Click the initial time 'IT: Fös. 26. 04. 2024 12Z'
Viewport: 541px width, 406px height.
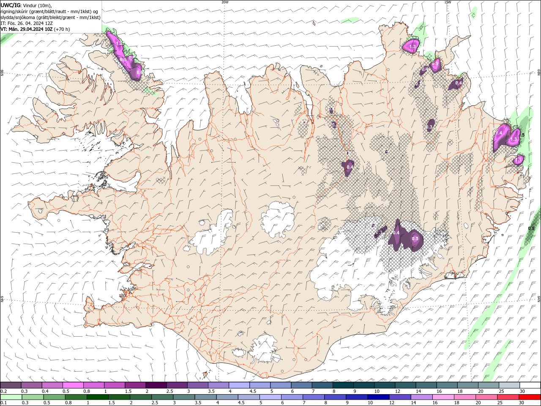click(27, 23)
